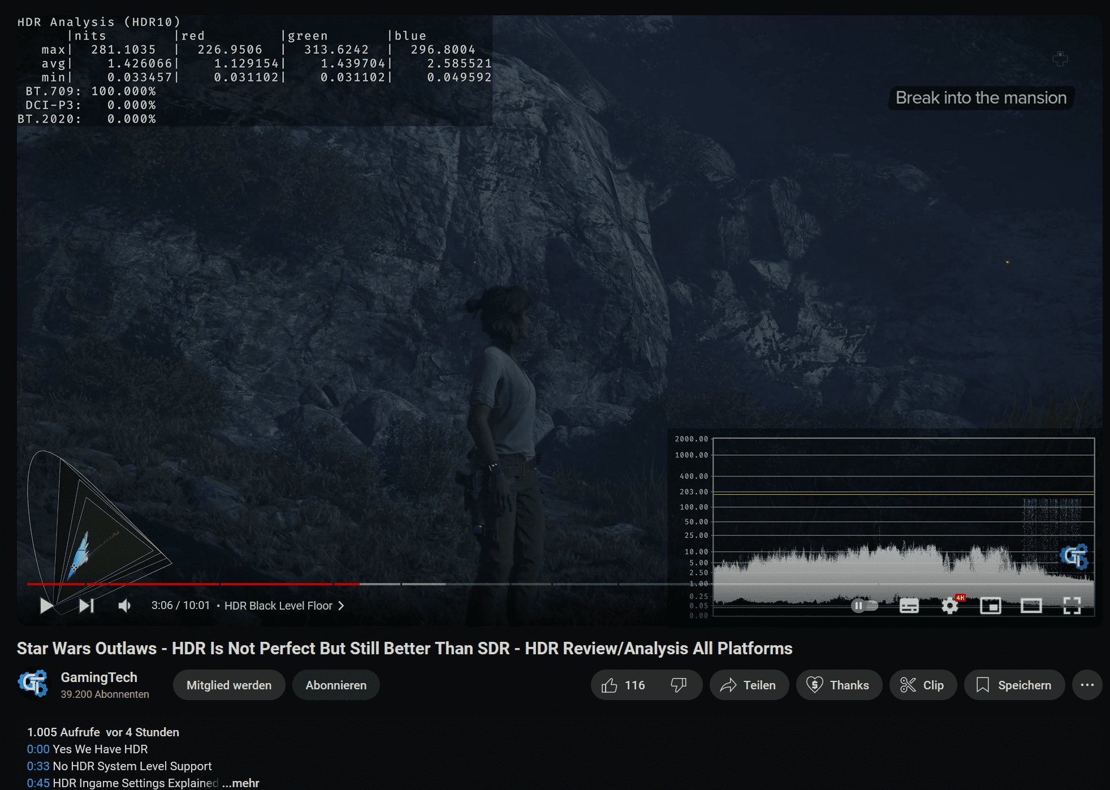Create a Clip of the video
The height and width of the screenshot is (790, 1110).
pyautogui.click(x=923, y=685)
